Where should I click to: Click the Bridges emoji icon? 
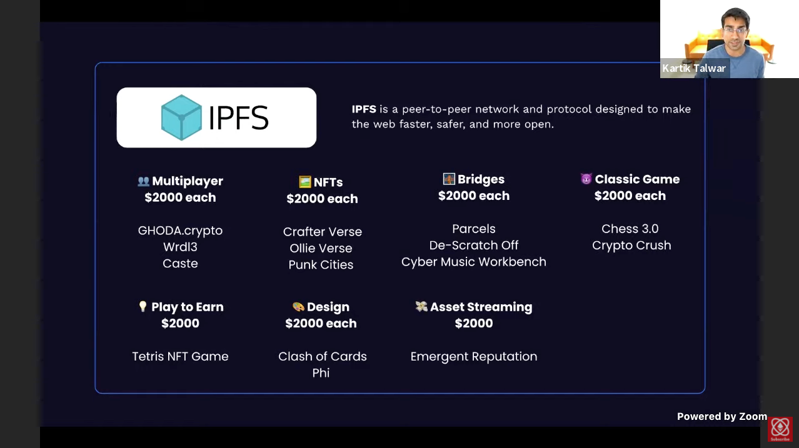point(449,179)
